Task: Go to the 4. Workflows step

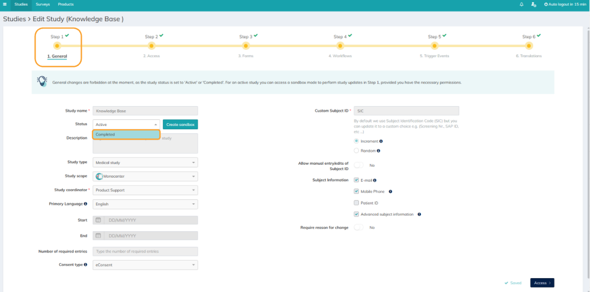Action: click(340, 56)
